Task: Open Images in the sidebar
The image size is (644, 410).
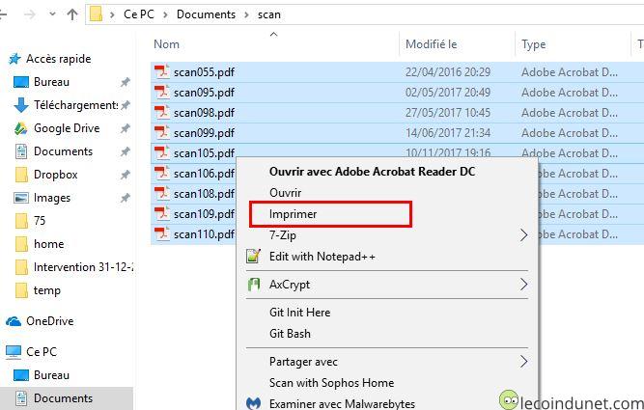Action: point(52,198)
